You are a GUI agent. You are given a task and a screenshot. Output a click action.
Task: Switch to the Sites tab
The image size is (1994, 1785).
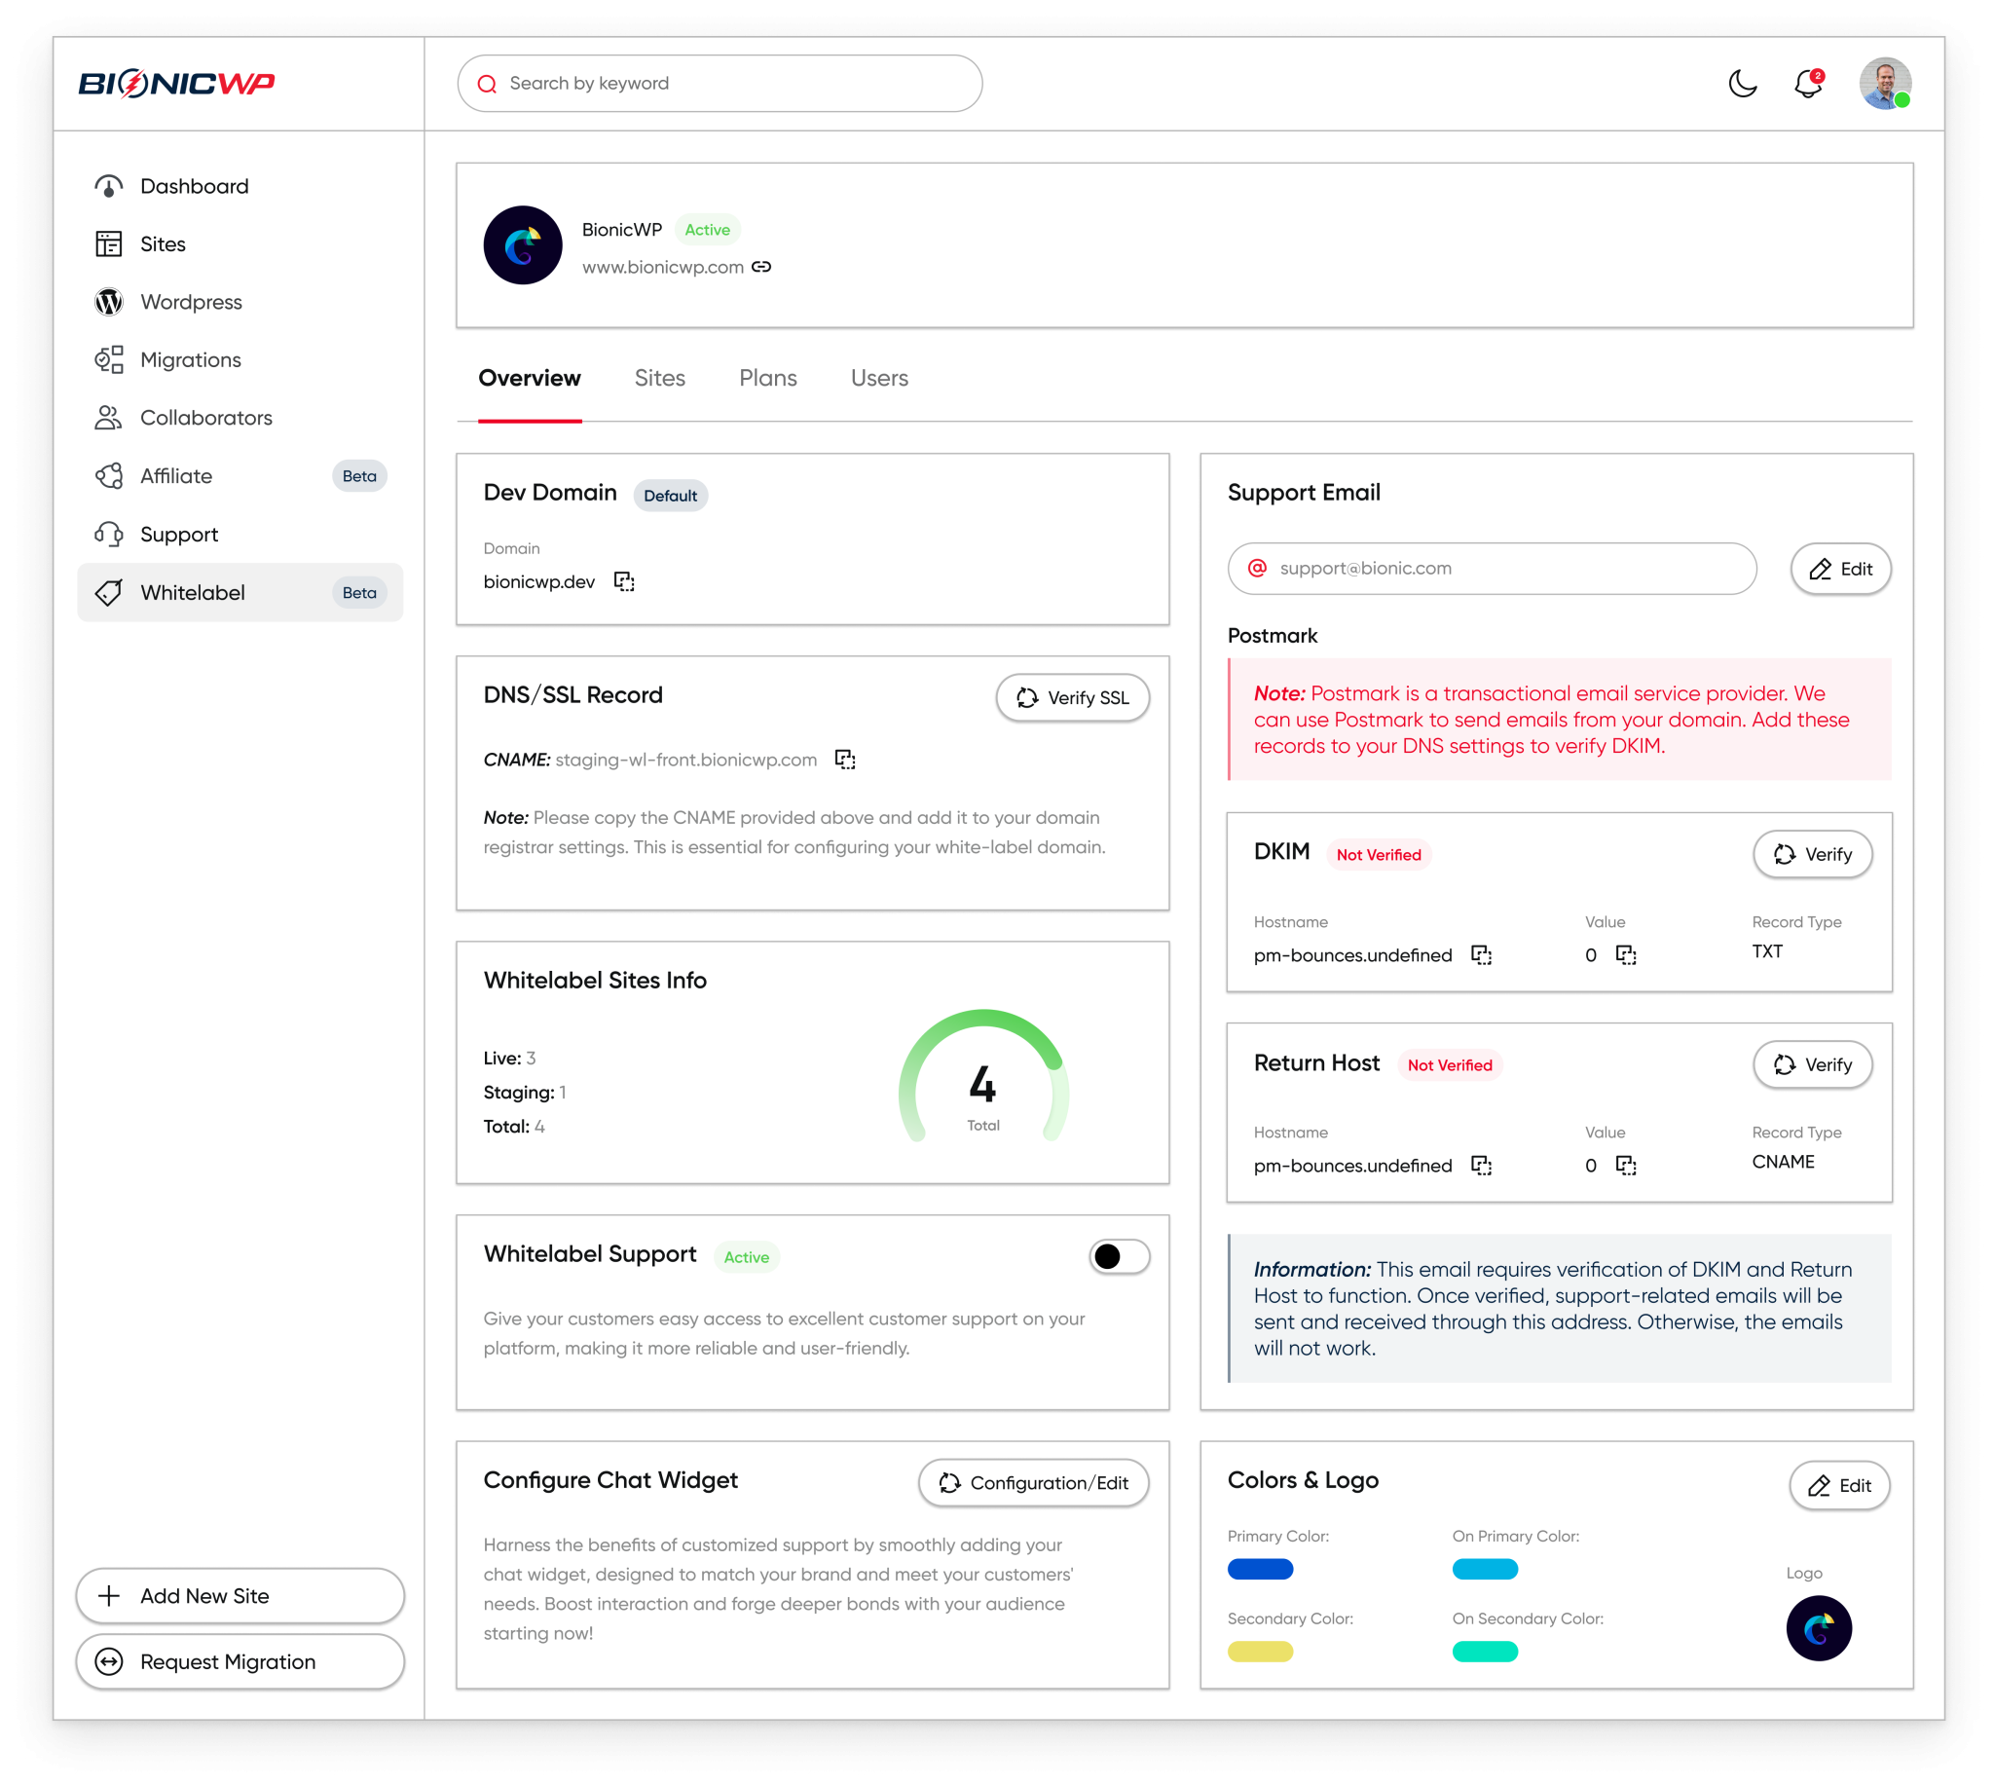pos(659,379)
